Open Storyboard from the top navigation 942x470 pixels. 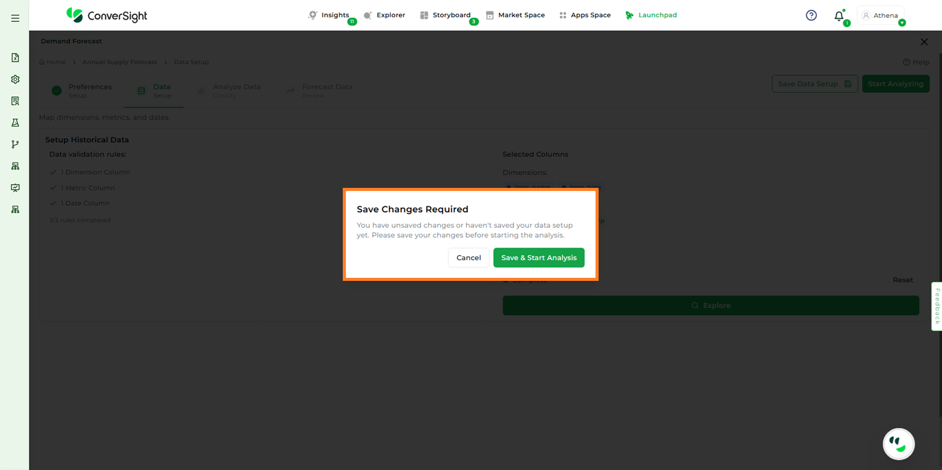click(x=445, y=15)
